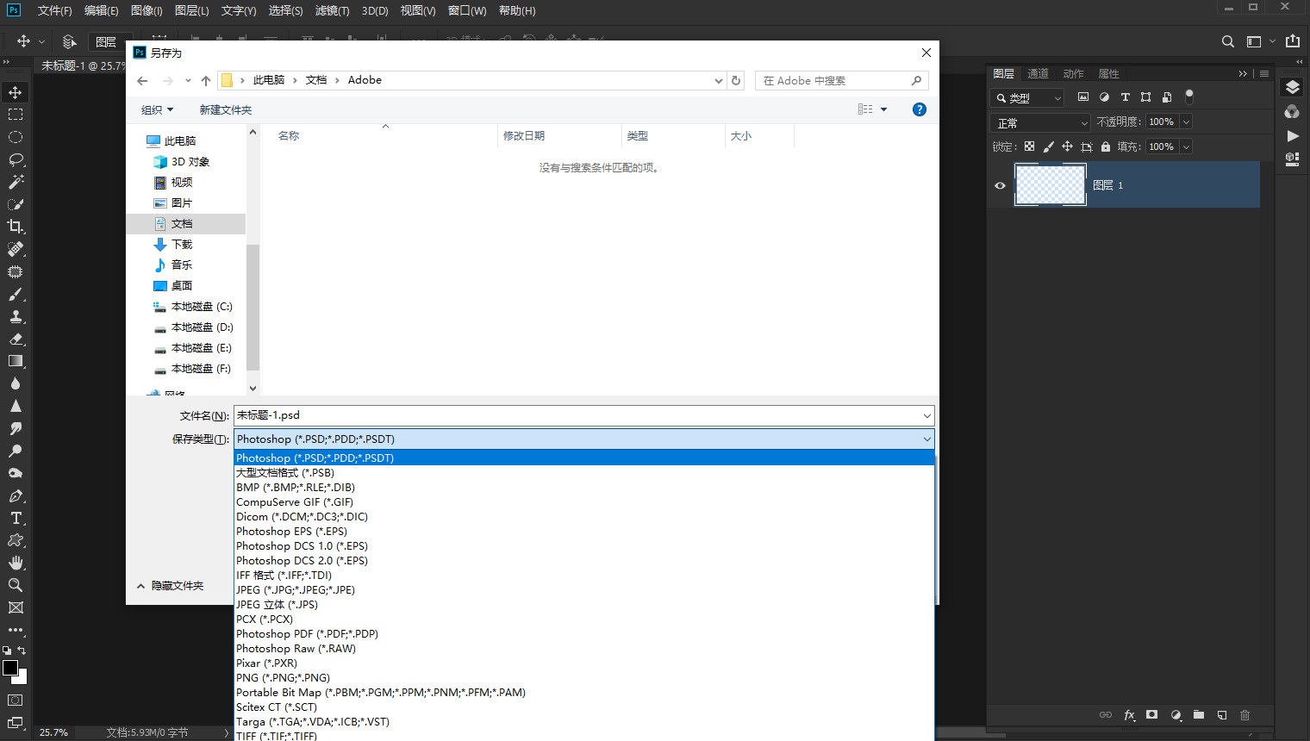The image size is (1310, 741).
Task: Toggle lock image pixels brush icon
Action: coord(1048,146)
